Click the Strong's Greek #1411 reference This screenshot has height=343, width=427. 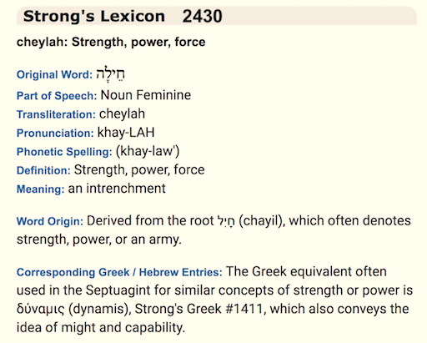(x=198, y=309)
